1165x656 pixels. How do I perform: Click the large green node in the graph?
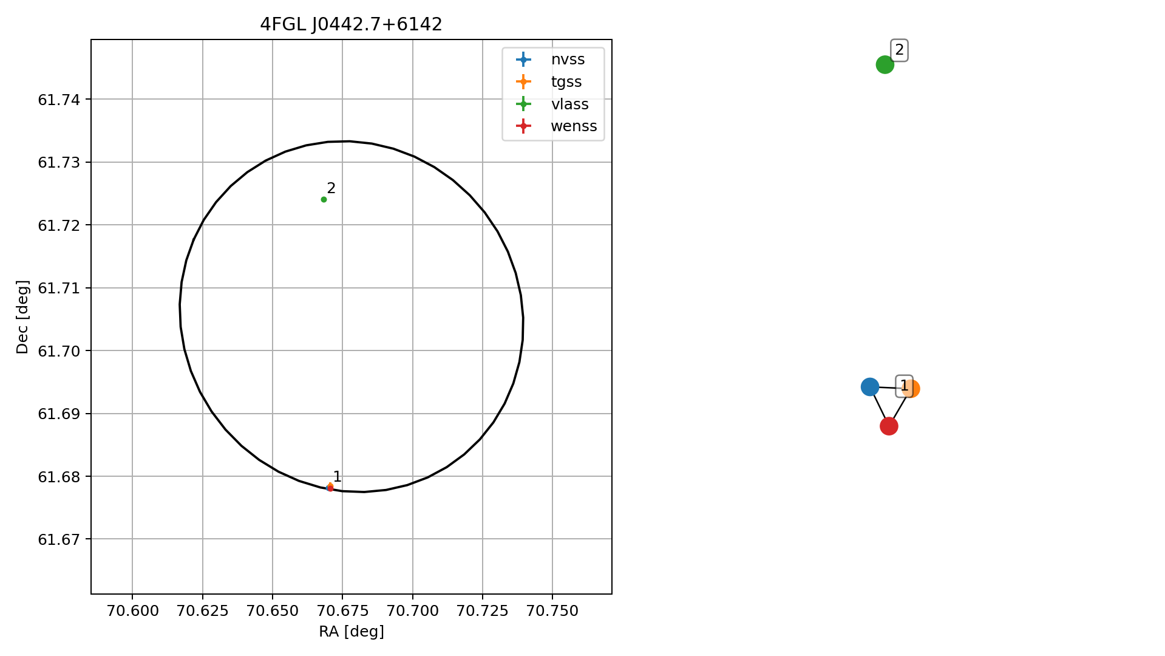[x=885, y=64]
